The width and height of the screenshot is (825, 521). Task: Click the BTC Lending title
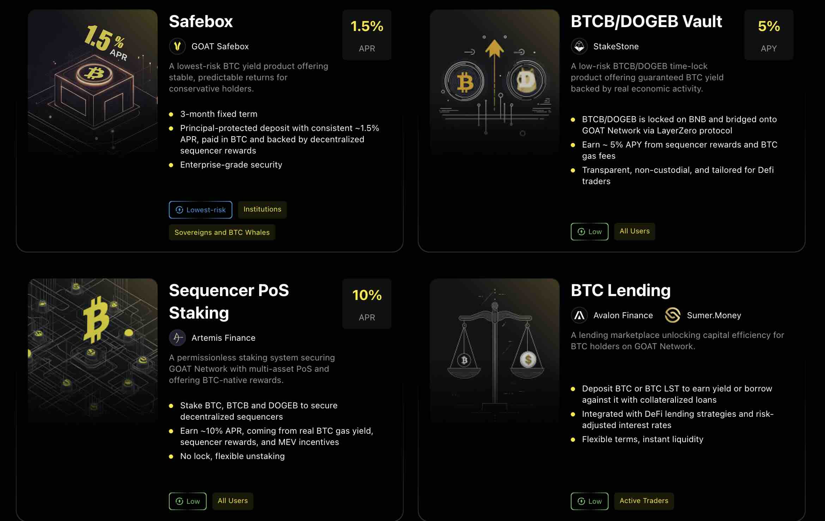621,290
